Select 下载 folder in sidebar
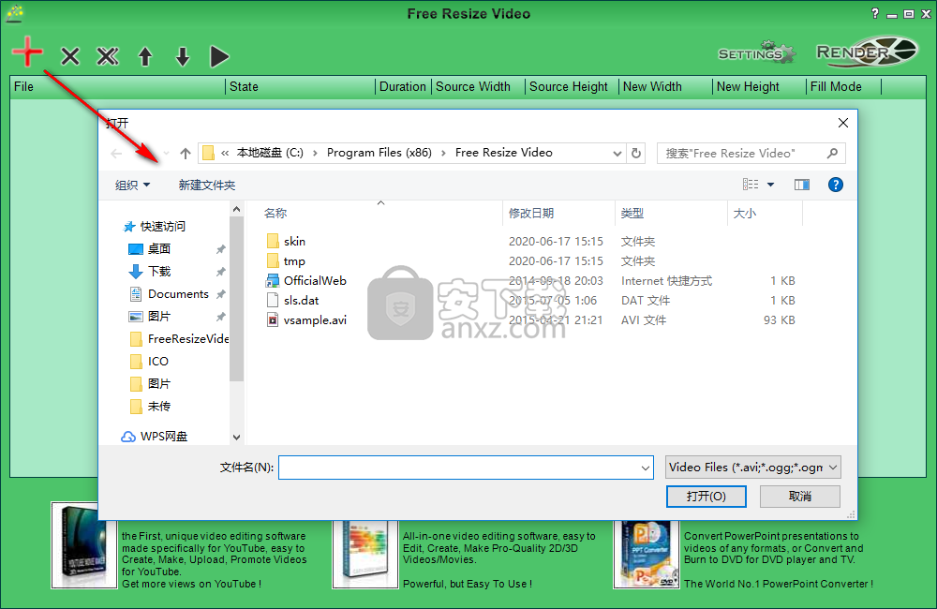The width and height of the screenshot is (937, 609). pyautogui.click(x=151, y=272)
